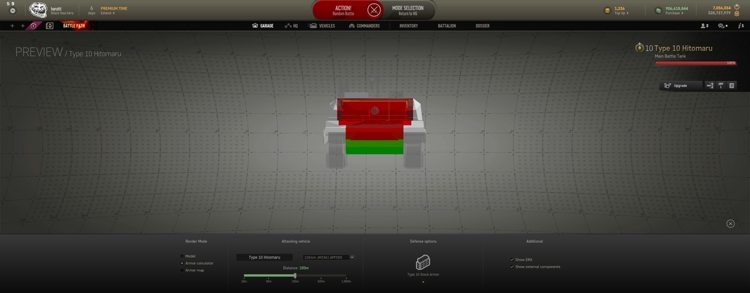Click the red turret front armor zone
This screenshot has height=293, width=750.
375,111
